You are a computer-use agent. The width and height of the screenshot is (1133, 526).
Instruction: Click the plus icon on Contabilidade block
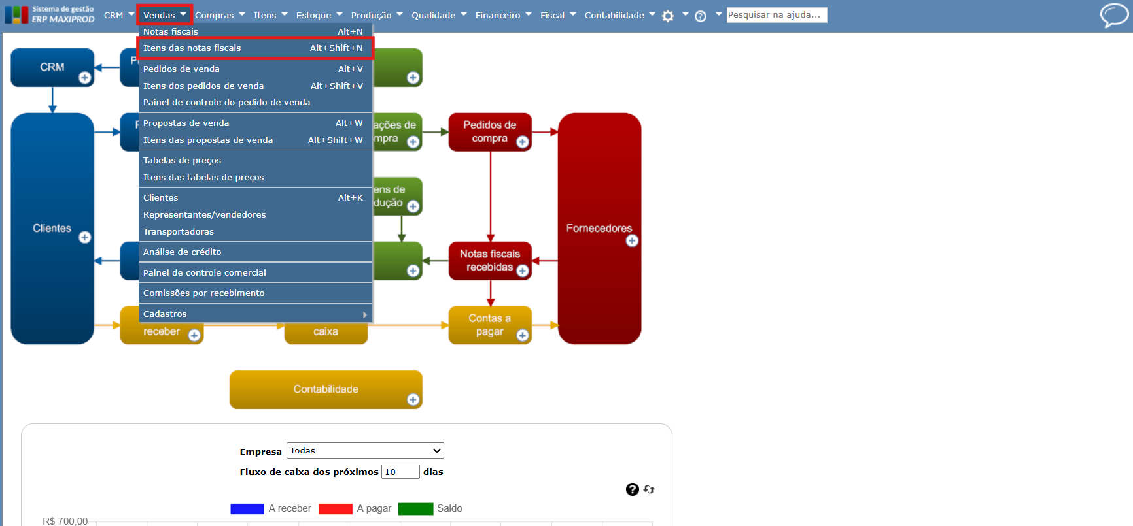point(413,400)
